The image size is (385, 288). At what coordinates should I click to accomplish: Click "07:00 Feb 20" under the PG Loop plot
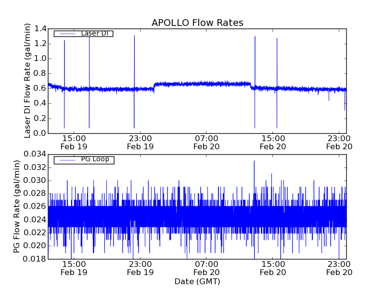pos(206,268)
